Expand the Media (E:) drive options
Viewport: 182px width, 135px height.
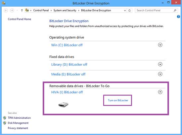pos(160,74)
